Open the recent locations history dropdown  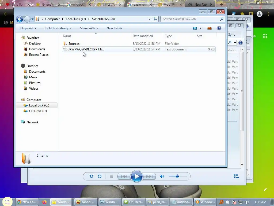[x=32, y=19]
